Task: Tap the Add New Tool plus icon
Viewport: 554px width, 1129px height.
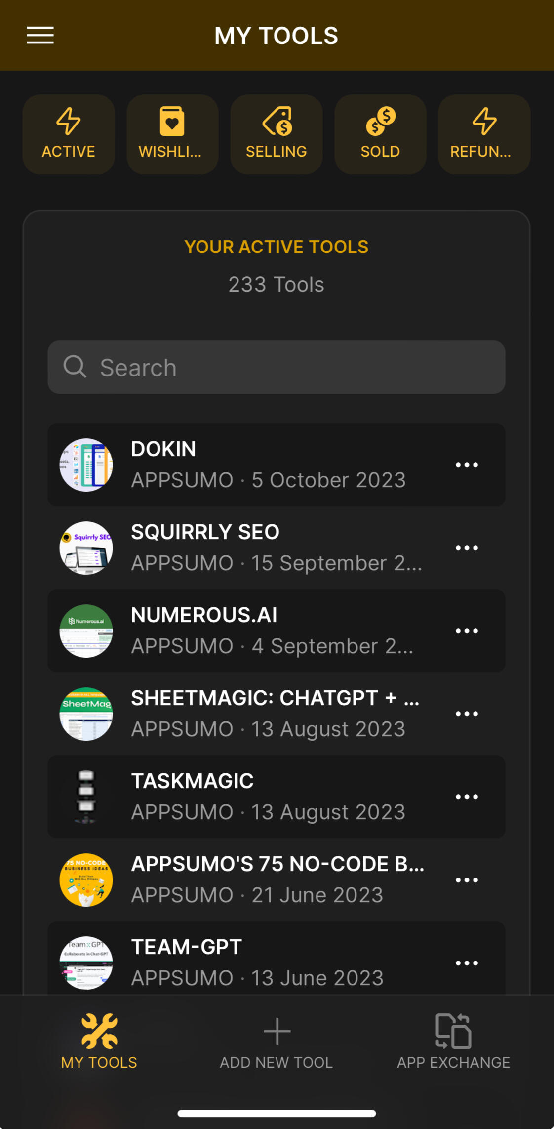Action: click(x=277, y=1031)
